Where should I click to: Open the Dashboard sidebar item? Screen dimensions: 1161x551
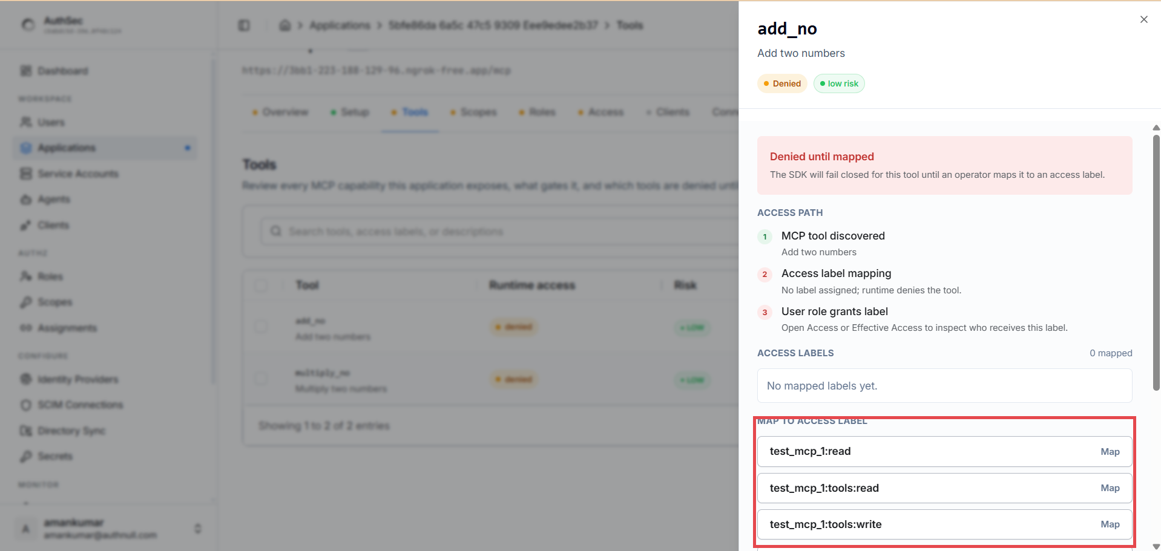54,71
